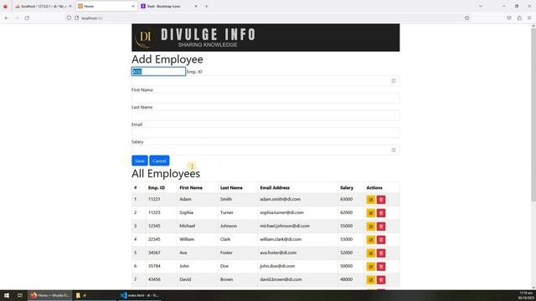536x301 pixels.
Task: Open the taskbar clock and date
Action: 526,295
